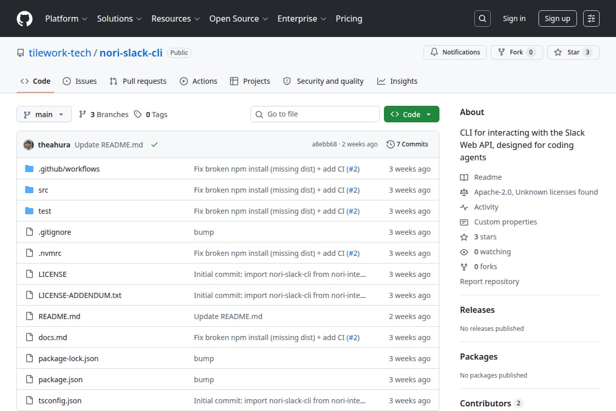Screen dimensions: 616x411
Task: Open the Releases heading link
Action: (x=477, y=310)
